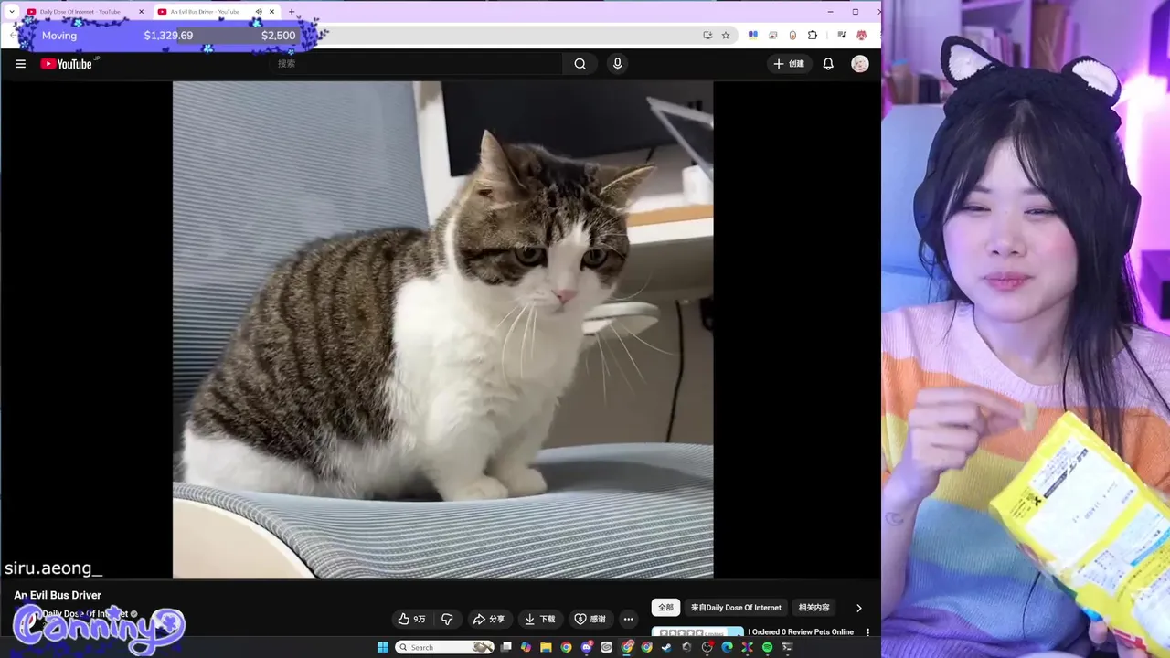This screenshot has width=1170, height=658.
Task: Click the YouTube search magnifier button
Action: (580, 64)
